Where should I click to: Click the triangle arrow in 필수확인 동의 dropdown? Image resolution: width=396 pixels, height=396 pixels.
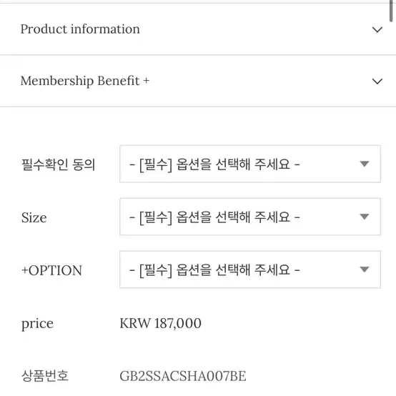click(x=365, y=164)
